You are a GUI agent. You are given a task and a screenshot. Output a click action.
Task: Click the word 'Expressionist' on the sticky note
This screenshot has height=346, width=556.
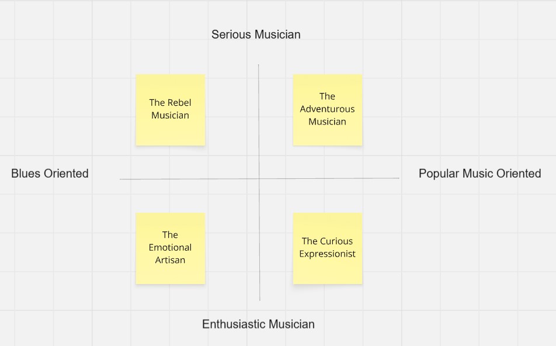(x=327, y=254)
